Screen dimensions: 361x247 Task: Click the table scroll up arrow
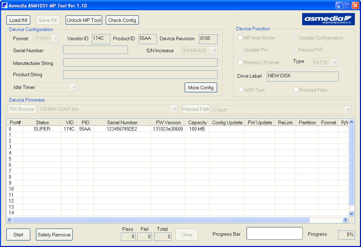click(x=351, y=122)
